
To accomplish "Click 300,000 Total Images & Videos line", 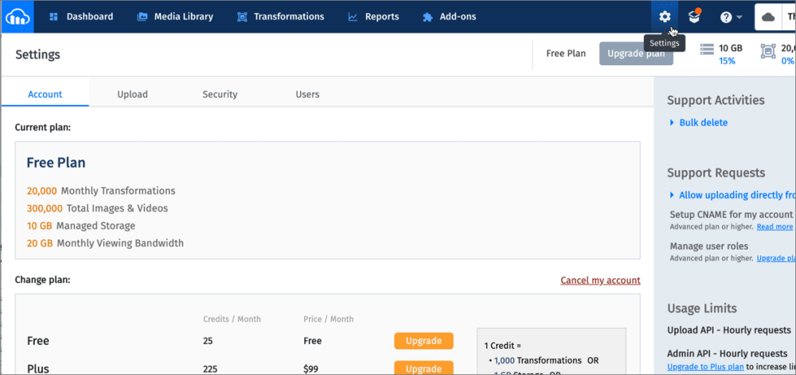I will (97, 208).
